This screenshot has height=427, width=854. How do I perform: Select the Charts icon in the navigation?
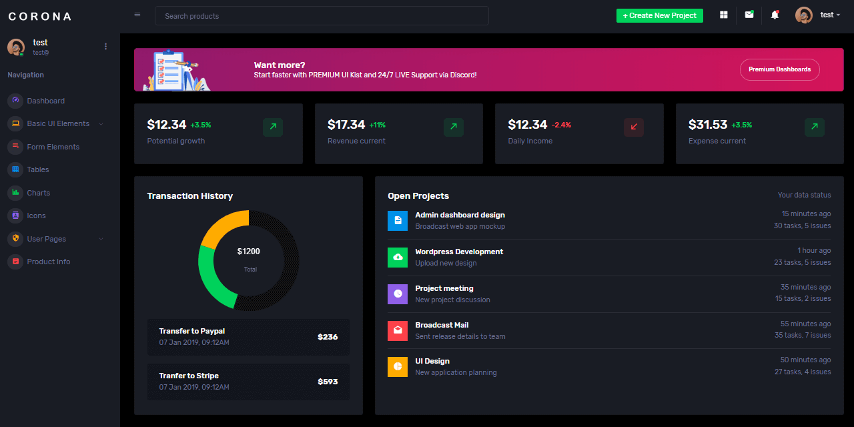[15, 193]
